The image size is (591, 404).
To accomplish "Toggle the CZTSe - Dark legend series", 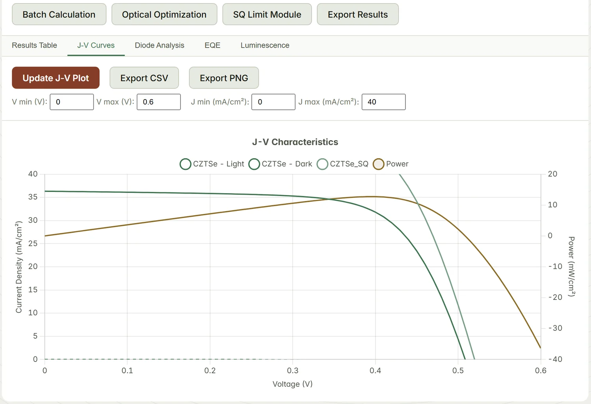I will [281, 164].
